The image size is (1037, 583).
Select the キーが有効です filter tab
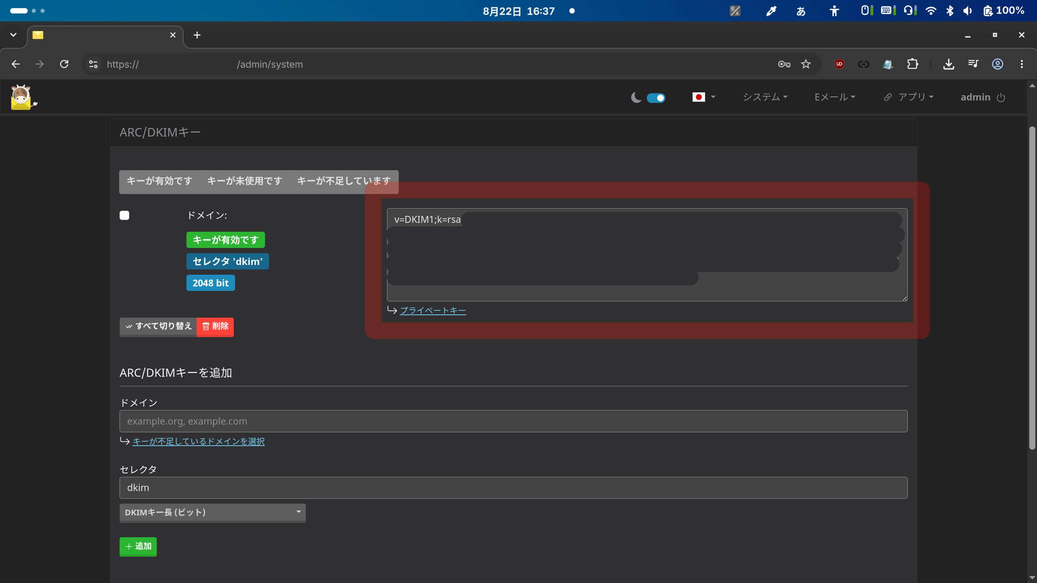159,181
